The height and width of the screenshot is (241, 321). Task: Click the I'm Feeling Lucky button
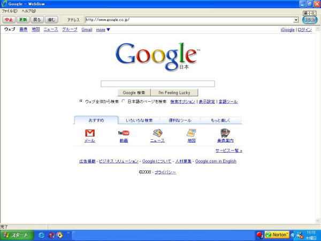pyautogui.click(x=174, y=93)
